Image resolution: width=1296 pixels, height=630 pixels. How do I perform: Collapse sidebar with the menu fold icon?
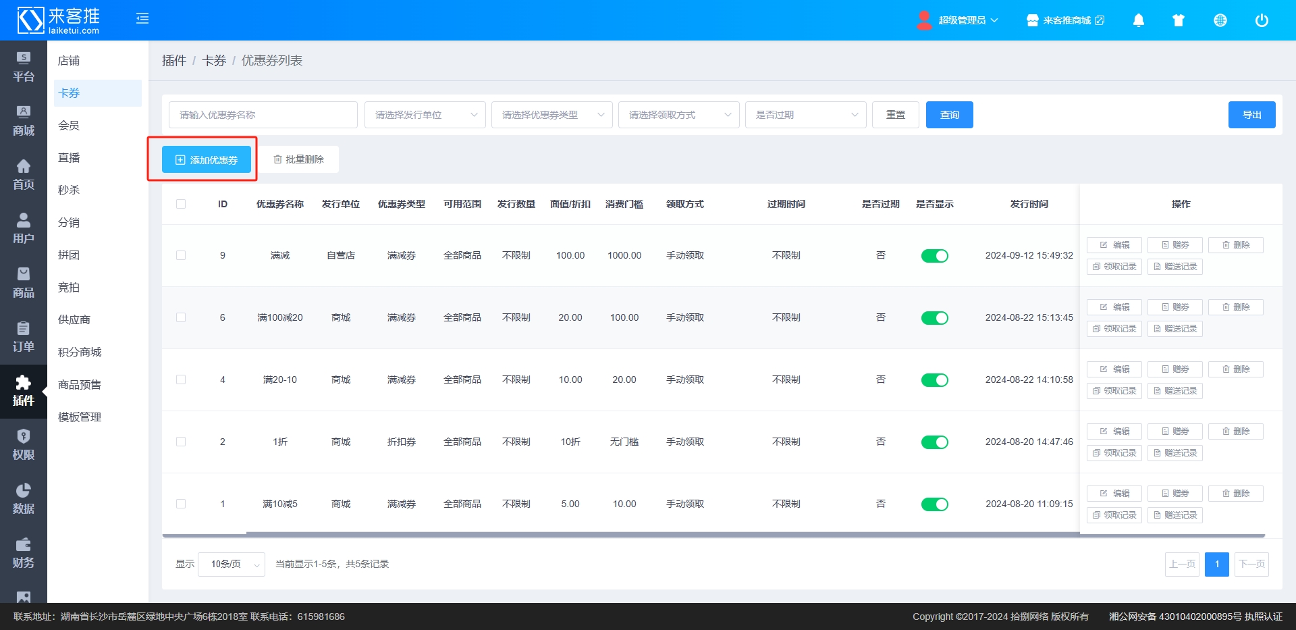[142, 19]
